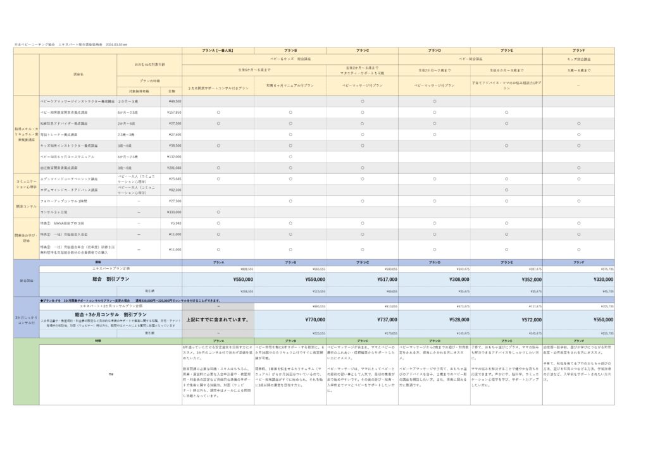This screenshot has width=648, height=458.
Task: Select the プランF feature description paragraph
Action: [578, 363]
